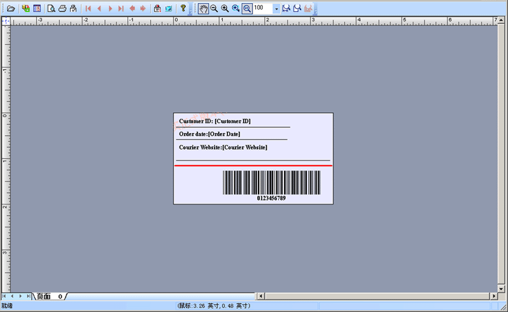Click the Open file folder icon
Image resolution: width=508 pixels, height=312 pixels.
[x=11, y=8]
